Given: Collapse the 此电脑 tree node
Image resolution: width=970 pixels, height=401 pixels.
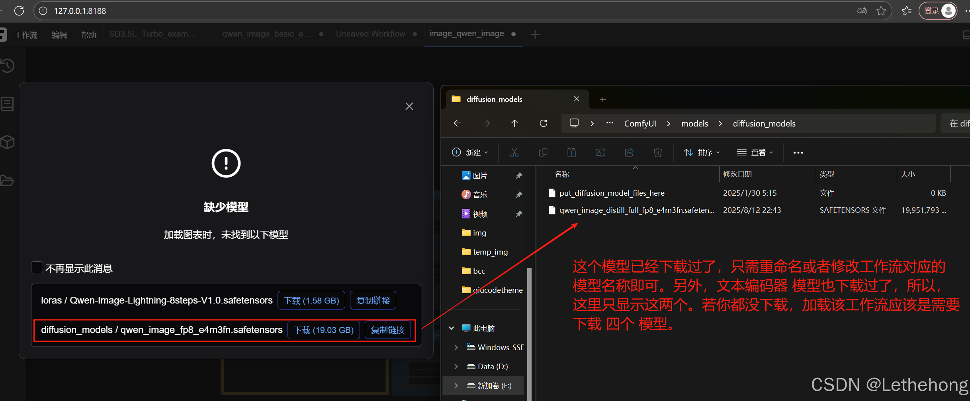Looking at the screenshot, I should [452, 328].
